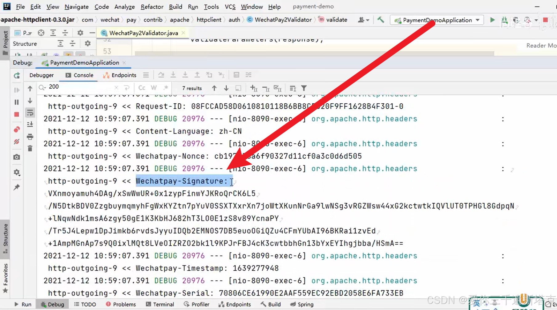This screenshot has width=557, height=310.
Task: Open Project tool window options gear
Action: click(80, 33)
